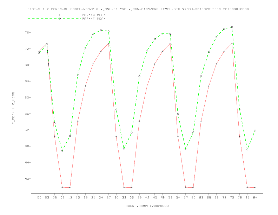Click the y-axis tick label 76
The height and width of the screenshot is (215, 278).
point(27,32)
